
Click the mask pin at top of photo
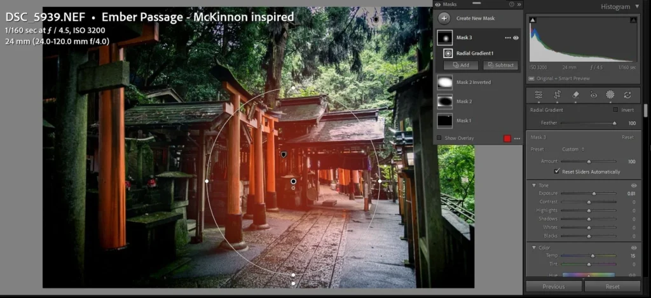point(376,19)
